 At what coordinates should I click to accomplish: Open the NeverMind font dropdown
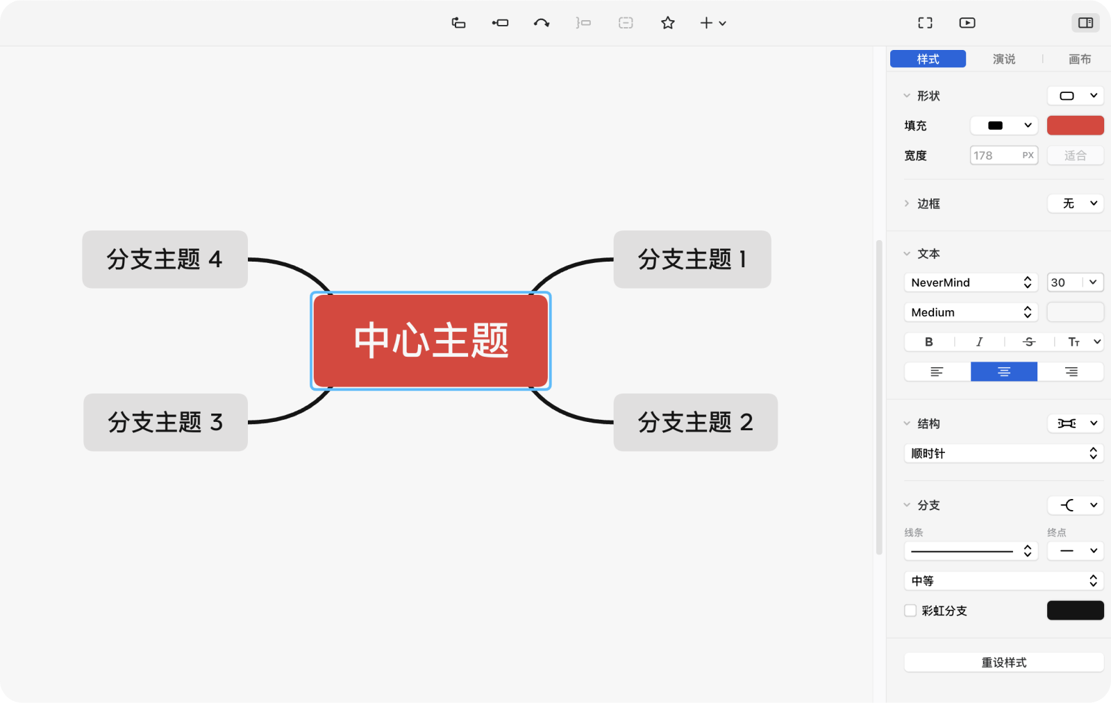click(x=970, y=282)
